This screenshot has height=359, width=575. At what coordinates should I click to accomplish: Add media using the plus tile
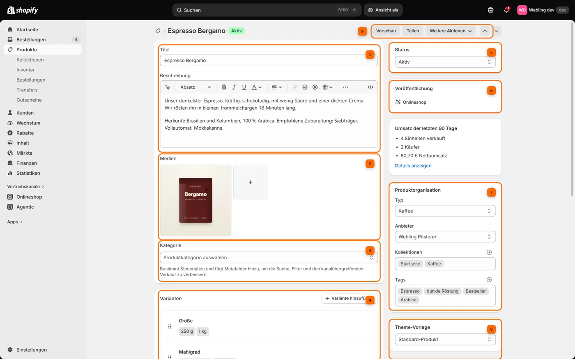[x=251, y=182]
